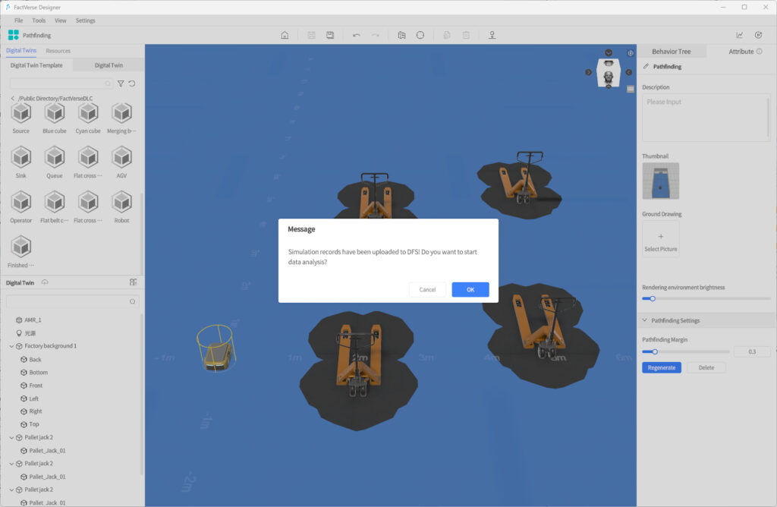Click the circular globe toolbar icon
Screen dimensions: 777x507
tap(420, 35)
